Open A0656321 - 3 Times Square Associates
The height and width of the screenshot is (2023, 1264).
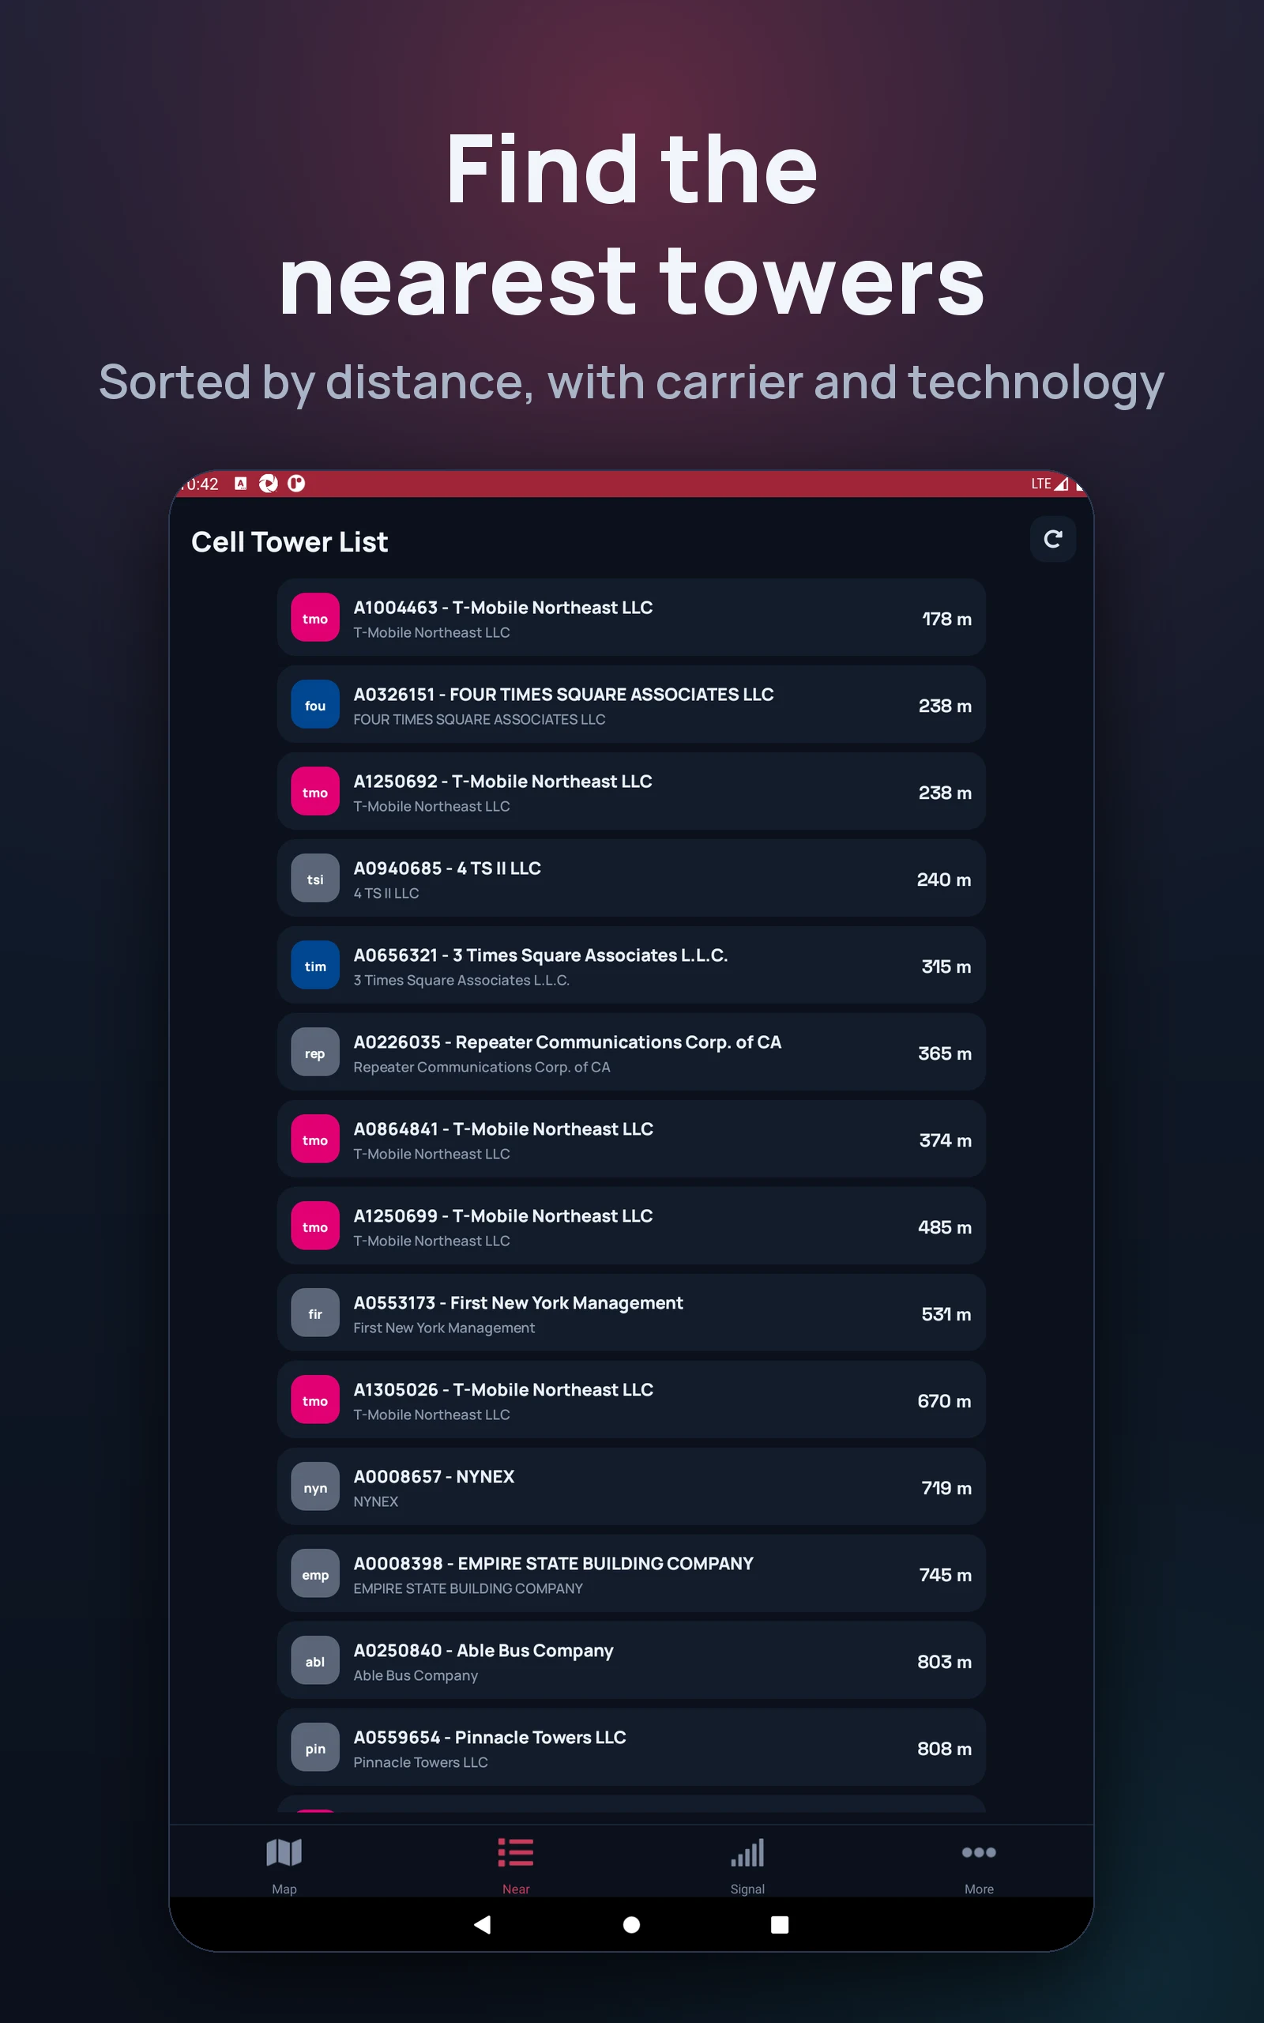coord(631,966)
